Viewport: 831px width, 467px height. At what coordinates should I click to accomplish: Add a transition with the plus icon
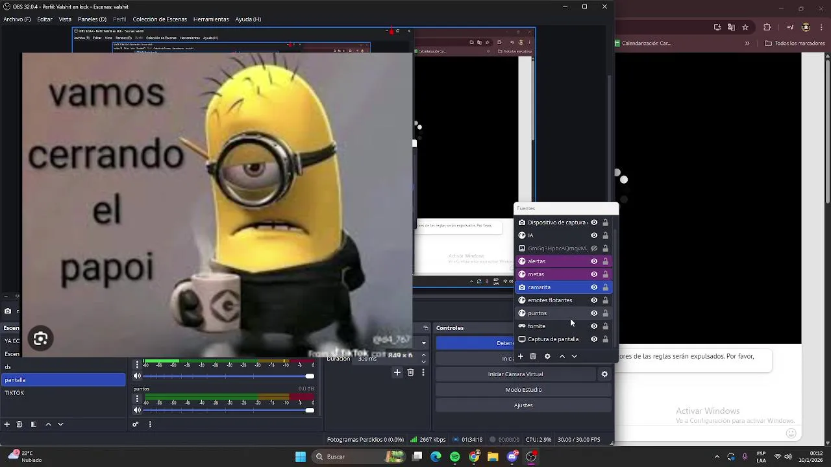[397, 372]
